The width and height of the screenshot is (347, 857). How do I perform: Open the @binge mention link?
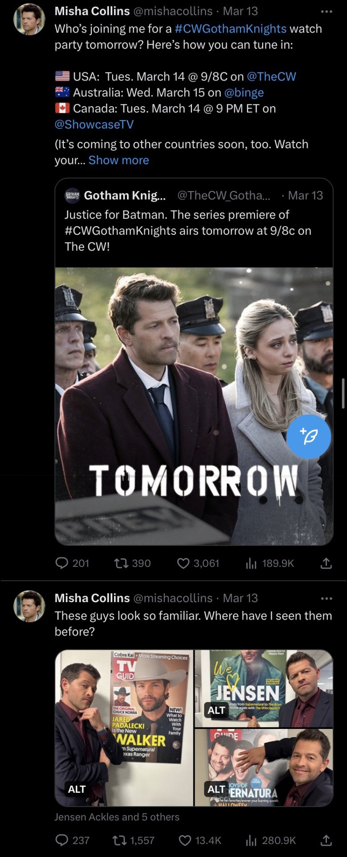[x=244, y=93]
